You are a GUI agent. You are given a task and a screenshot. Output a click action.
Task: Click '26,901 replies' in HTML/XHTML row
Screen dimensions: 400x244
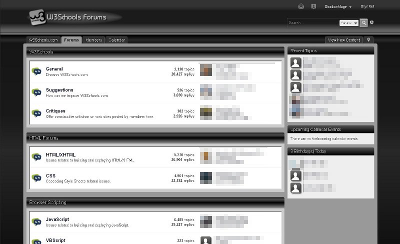182,160
